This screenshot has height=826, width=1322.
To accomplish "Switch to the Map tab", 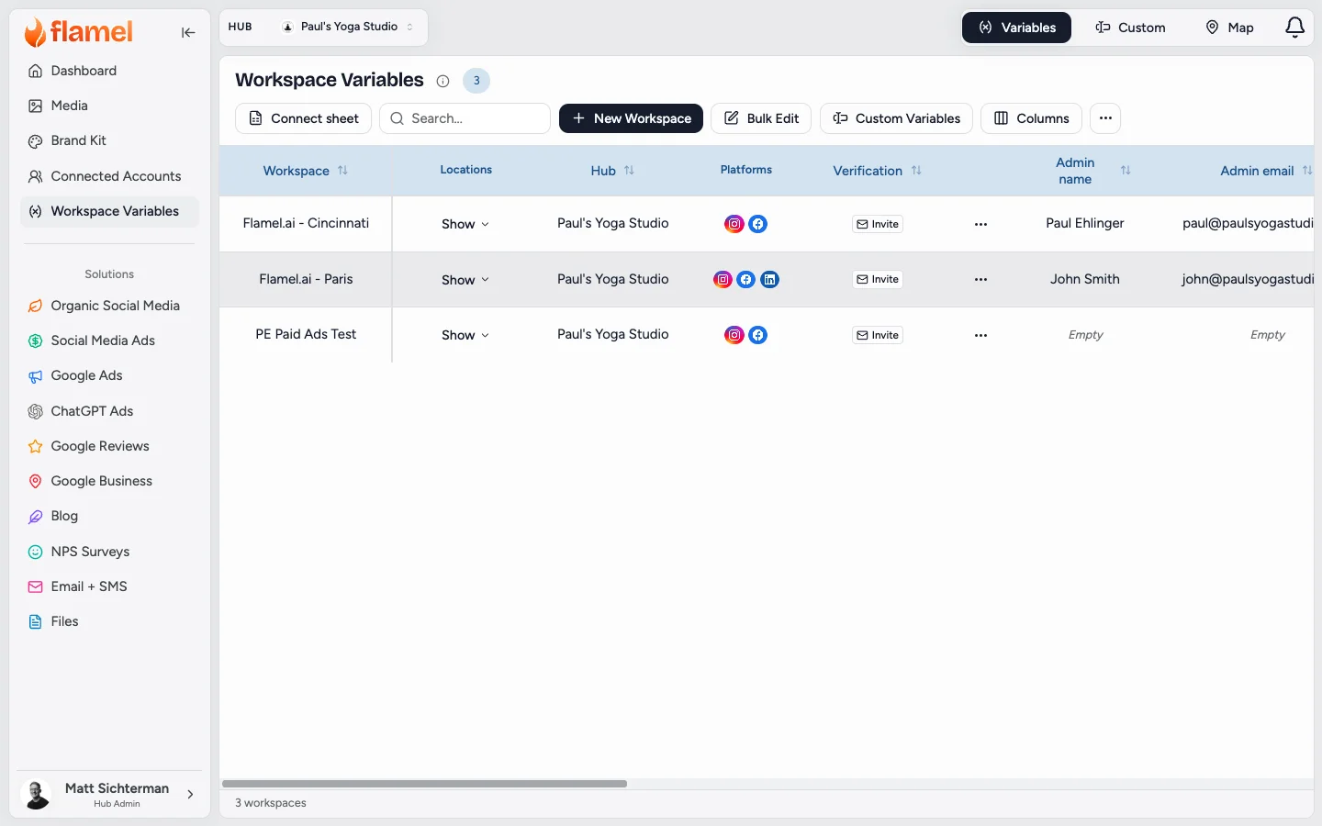I will point(1229,28).
